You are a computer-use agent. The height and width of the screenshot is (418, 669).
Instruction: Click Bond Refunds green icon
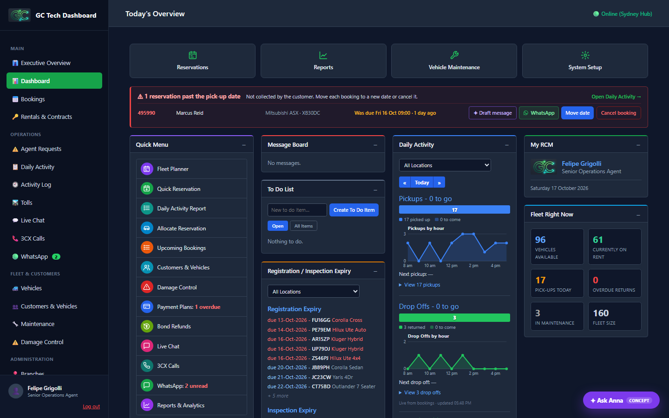click(x=147, y=327)
